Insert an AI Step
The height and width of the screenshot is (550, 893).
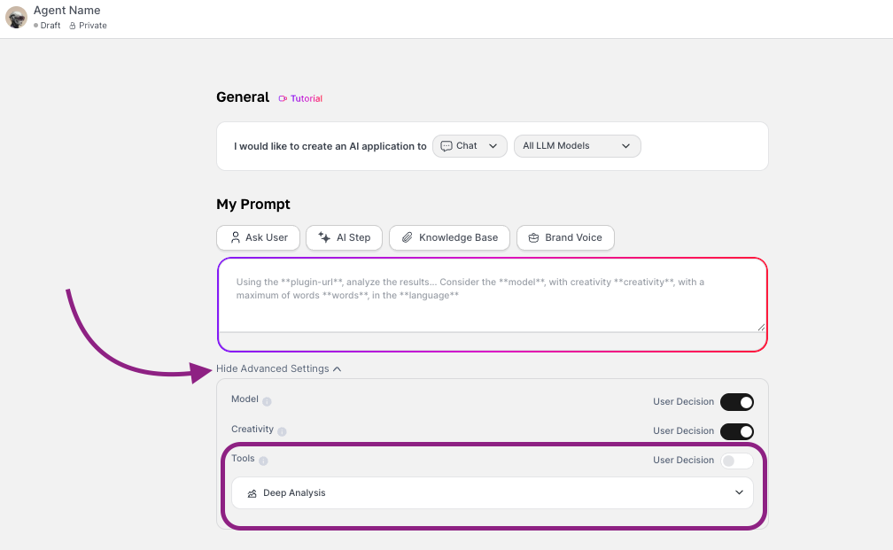point(345,237)
